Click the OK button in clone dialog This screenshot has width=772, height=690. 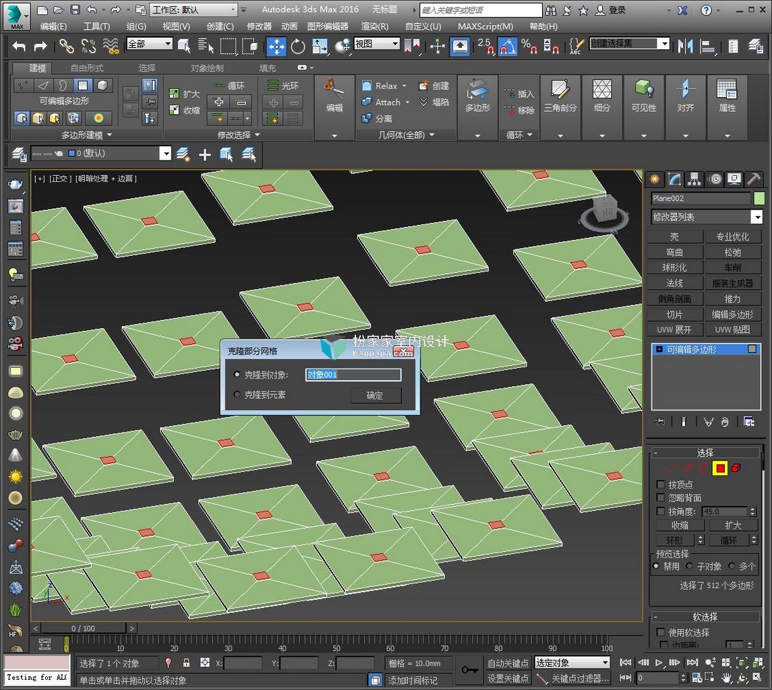click(376, 395)
